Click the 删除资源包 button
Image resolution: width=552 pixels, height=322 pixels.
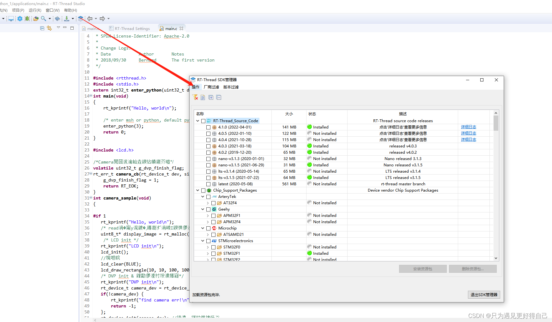[473, 269]
